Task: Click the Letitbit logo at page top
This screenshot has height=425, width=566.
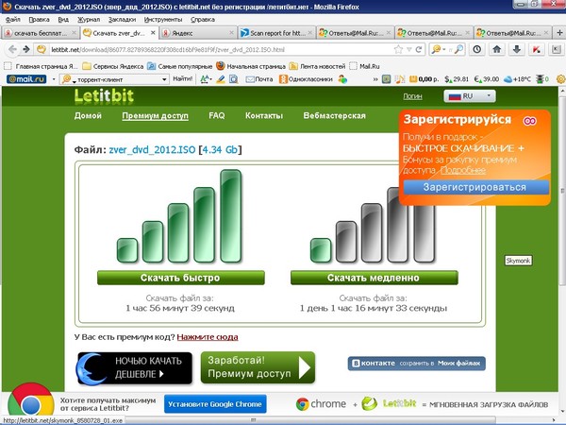Action: (104, 96)
